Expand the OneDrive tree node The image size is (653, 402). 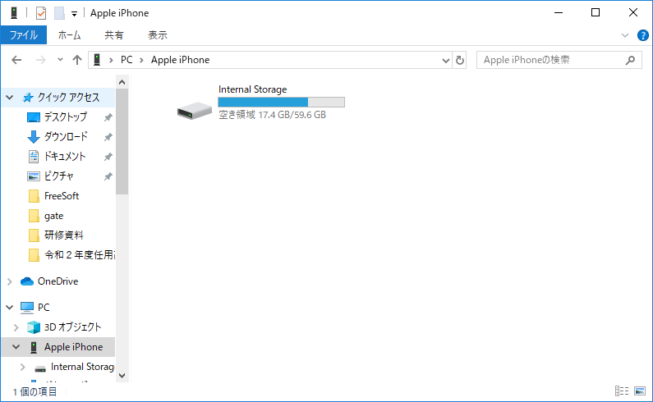(x=10, y=281)
